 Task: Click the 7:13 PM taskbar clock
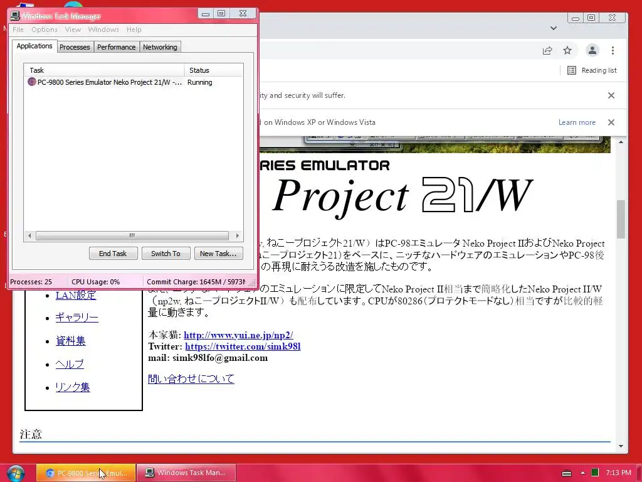tap(618, 473)
